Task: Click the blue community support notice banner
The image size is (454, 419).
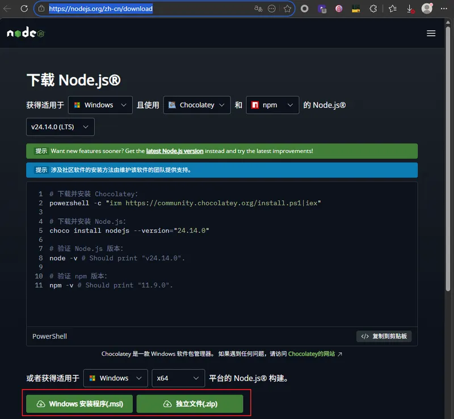Action: (222, 170)
